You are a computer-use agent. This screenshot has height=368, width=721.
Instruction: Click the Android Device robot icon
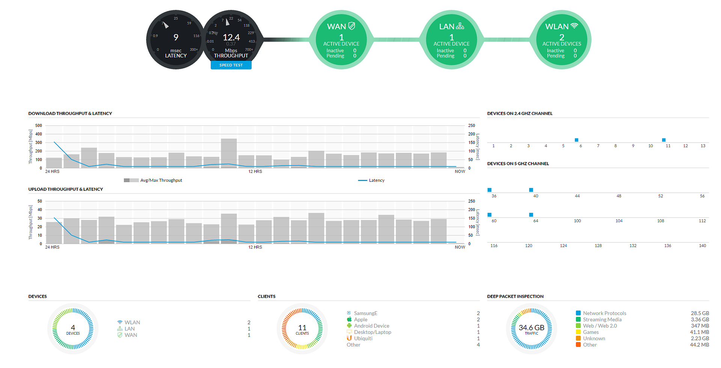click(x=349, y=326)
